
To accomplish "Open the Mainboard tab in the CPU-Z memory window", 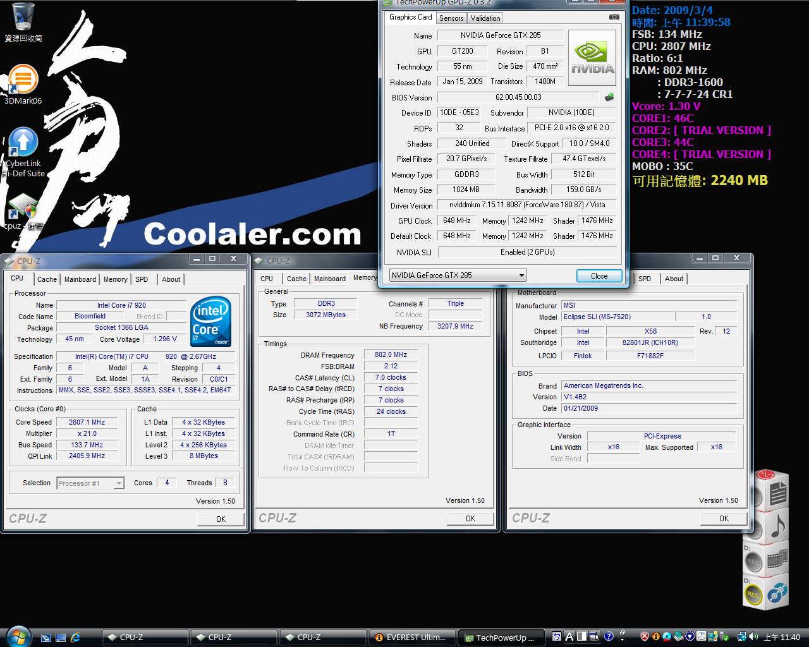I will [x=330, y=279].
